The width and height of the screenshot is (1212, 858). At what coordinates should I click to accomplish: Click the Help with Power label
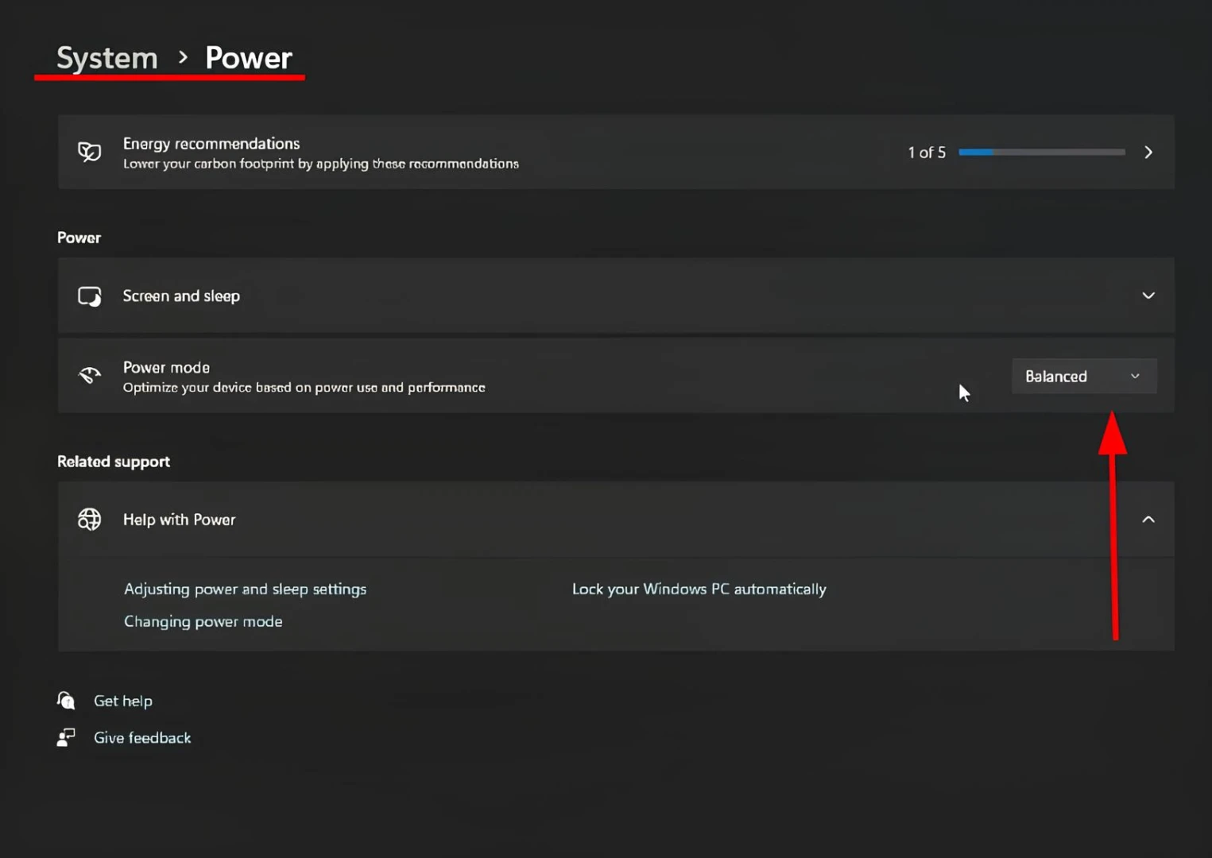(179, 520)
